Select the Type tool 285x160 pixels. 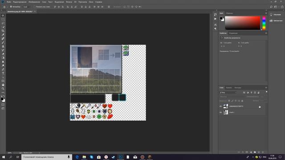point(3,73)
